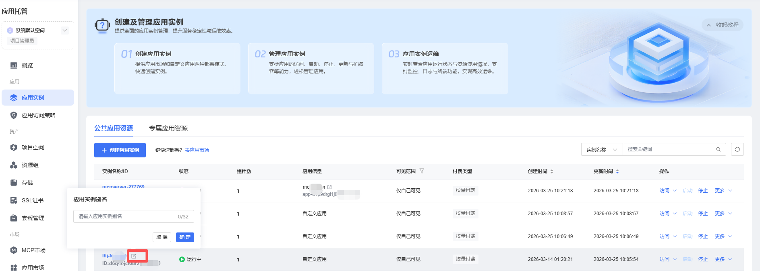The width and height of the screenshot is (760, 271).
Task: Click the help question icon in tutorial banner
Action: click(102, 25)
